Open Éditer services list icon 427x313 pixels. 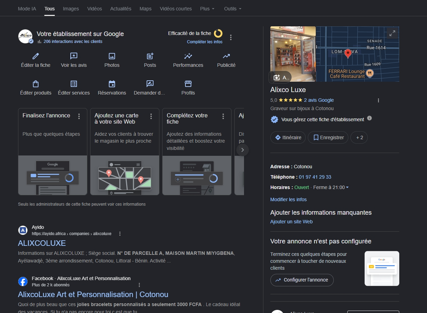click(74, 84)
